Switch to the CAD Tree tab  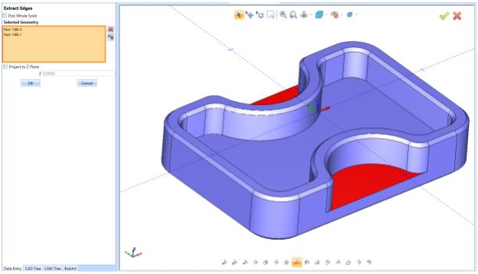[33, 269]
